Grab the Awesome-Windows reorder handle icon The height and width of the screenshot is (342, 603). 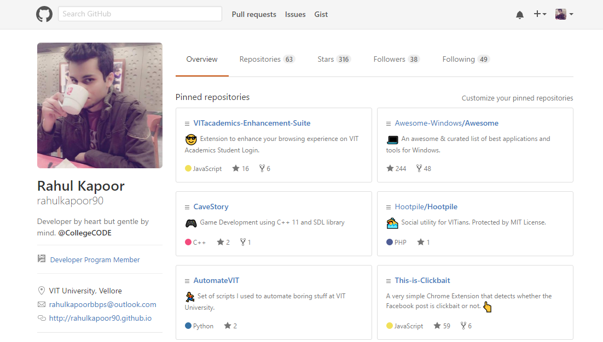[x=389, y=123]
